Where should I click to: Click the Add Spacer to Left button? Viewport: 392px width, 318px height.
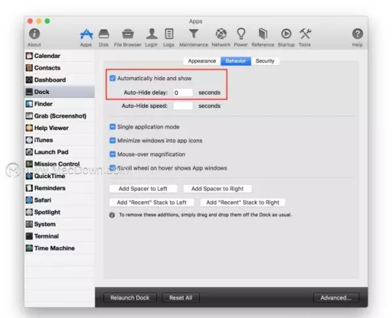[x=143, y=189]
